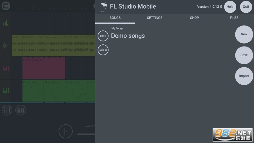The height and width of the screenshot is (143, 254).
Task: Click the top-left round menu icon
Action: click(x=6, y=5)
